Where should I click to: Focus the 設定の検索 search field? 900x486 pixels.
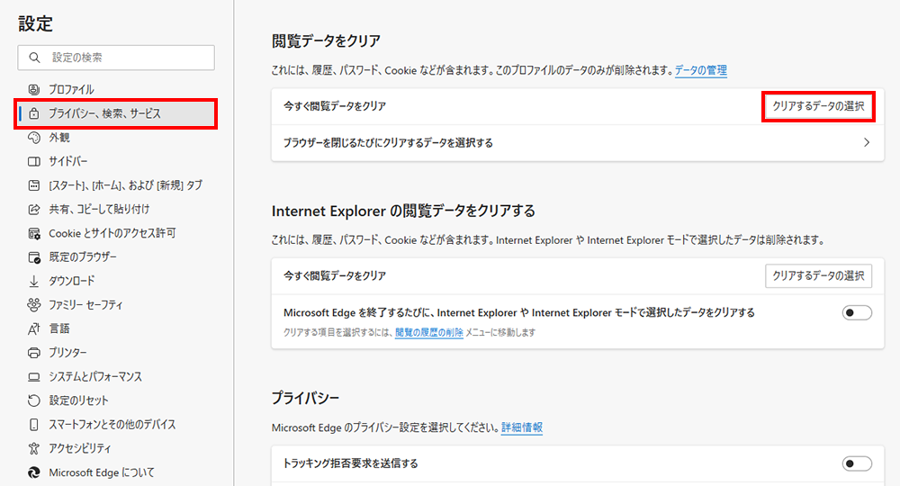tap(116, 58)
